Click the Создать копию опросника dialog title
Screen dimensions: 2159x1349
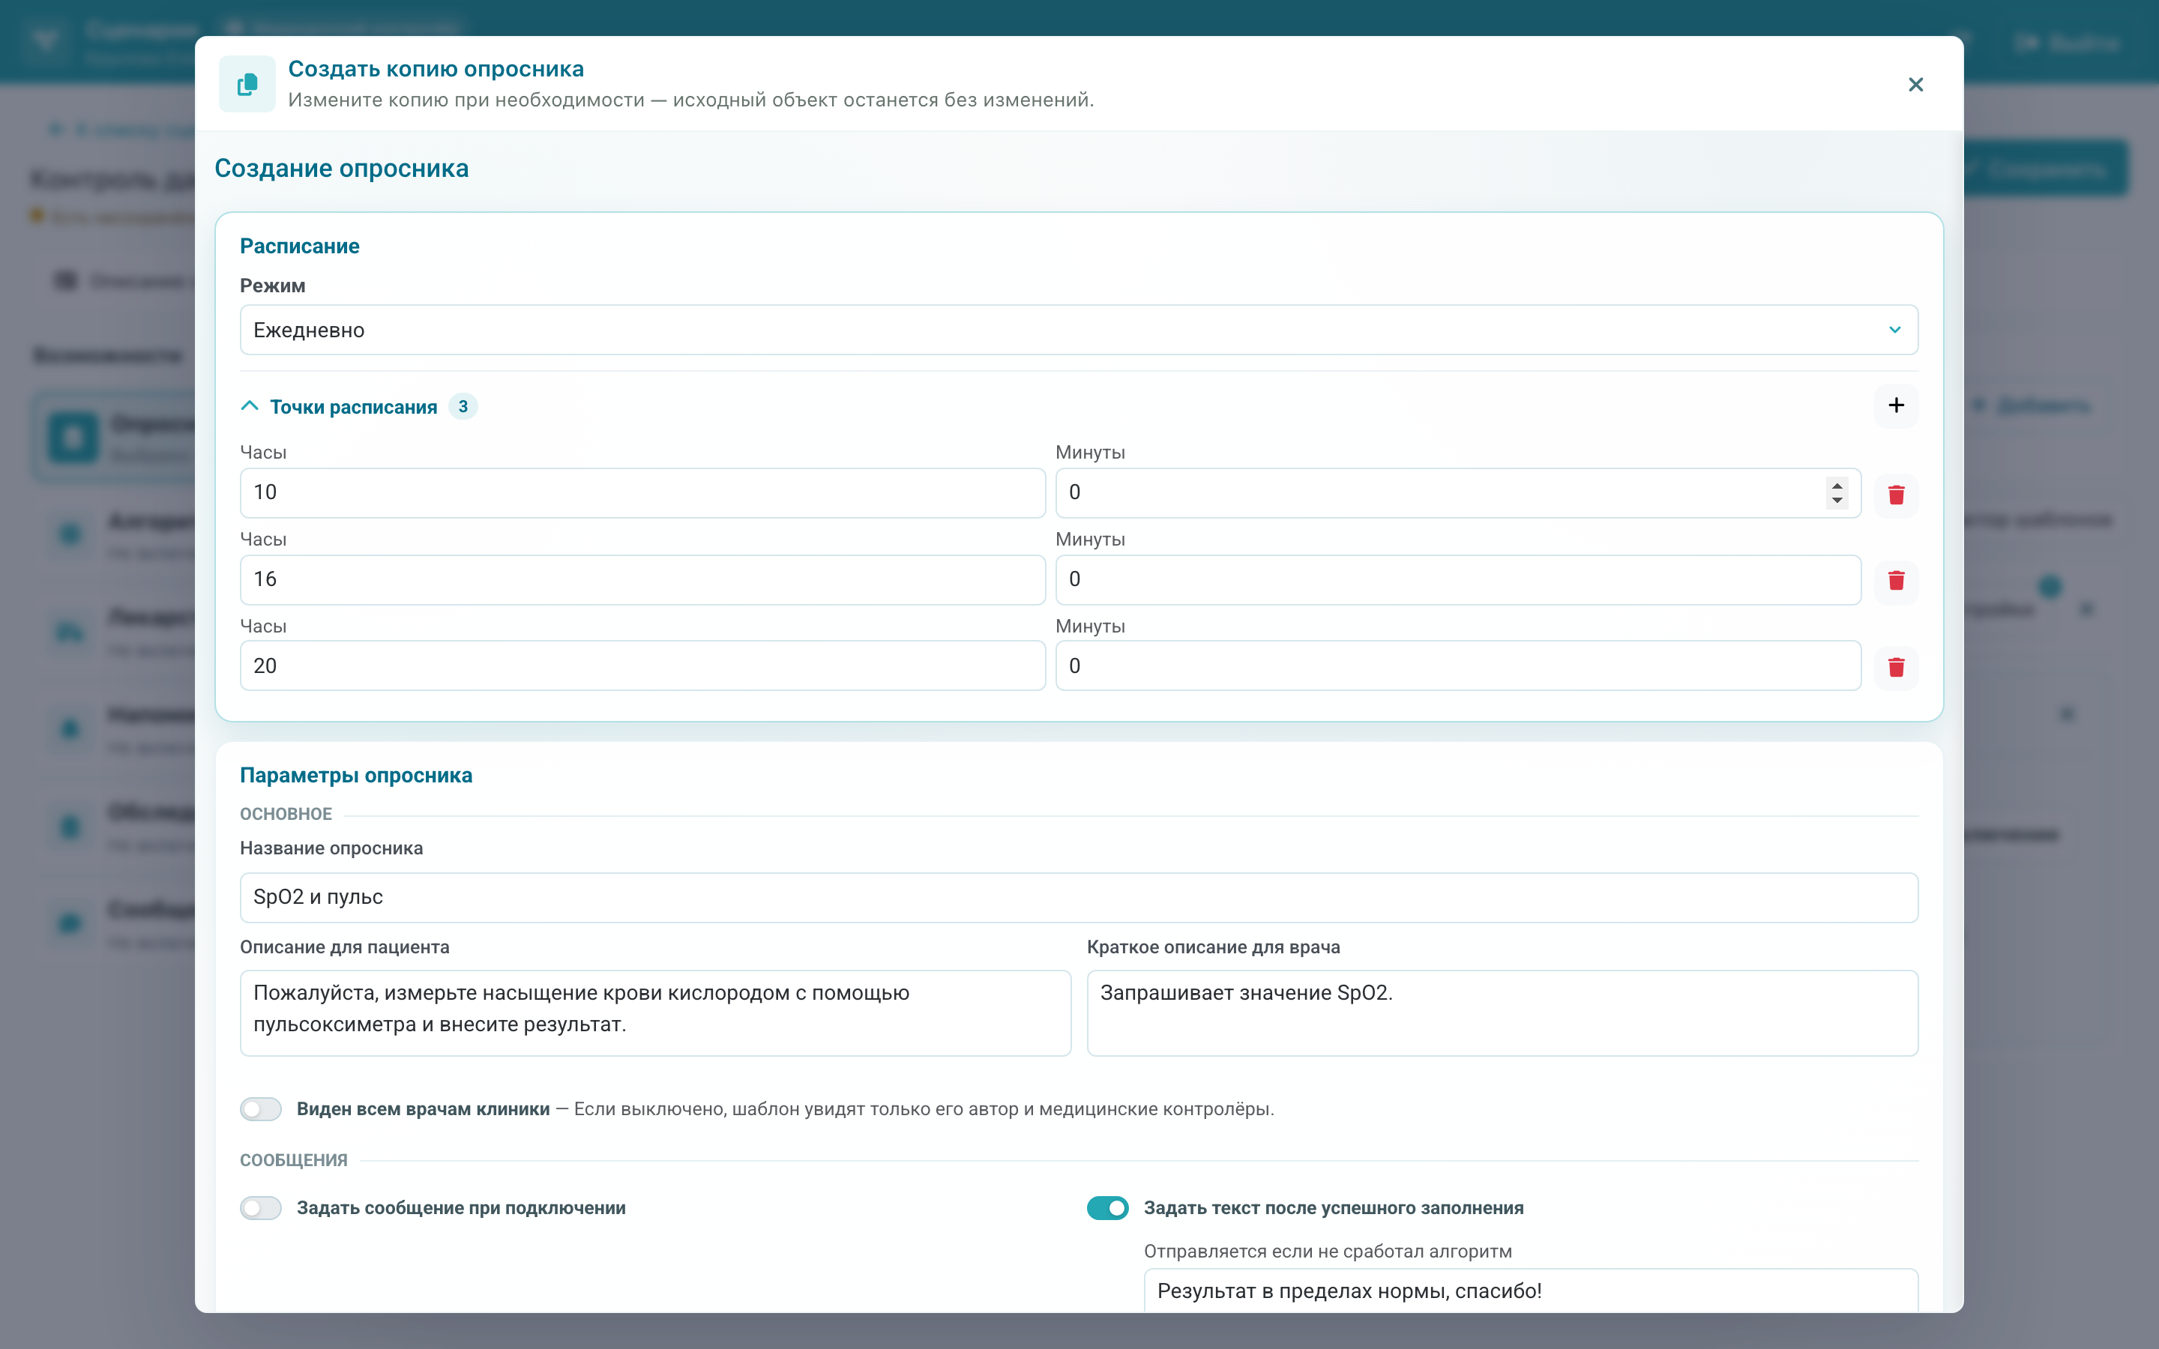click(x=436, y=69)
